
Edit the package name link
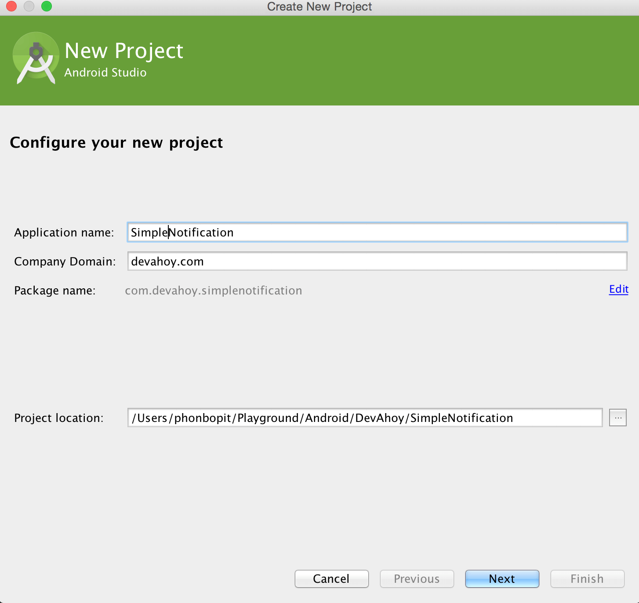618,289
